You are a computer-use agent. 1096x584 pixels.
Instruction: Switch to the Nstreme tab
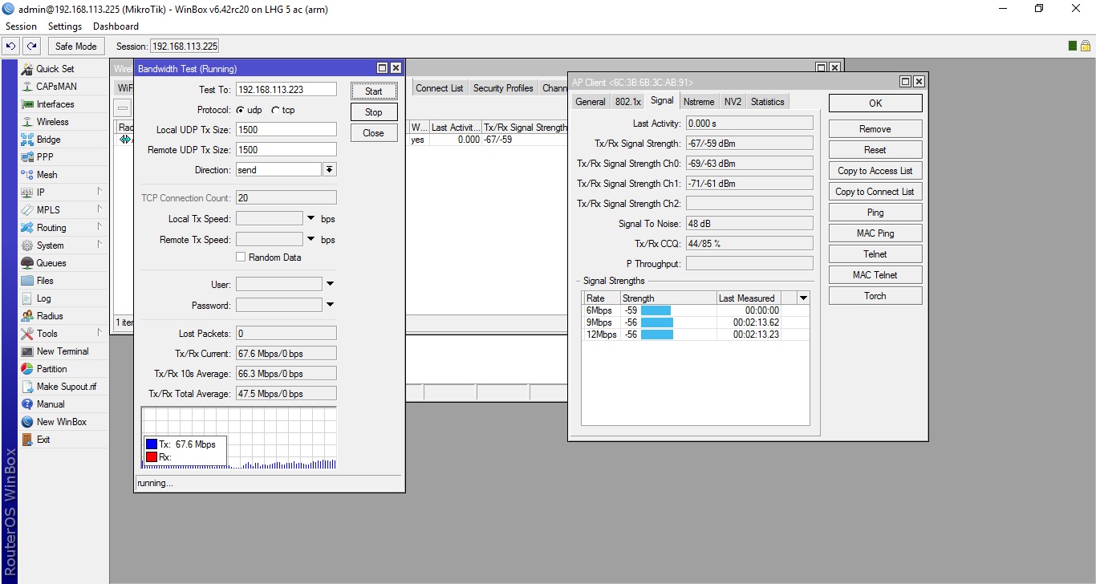[x=699, y=102]
